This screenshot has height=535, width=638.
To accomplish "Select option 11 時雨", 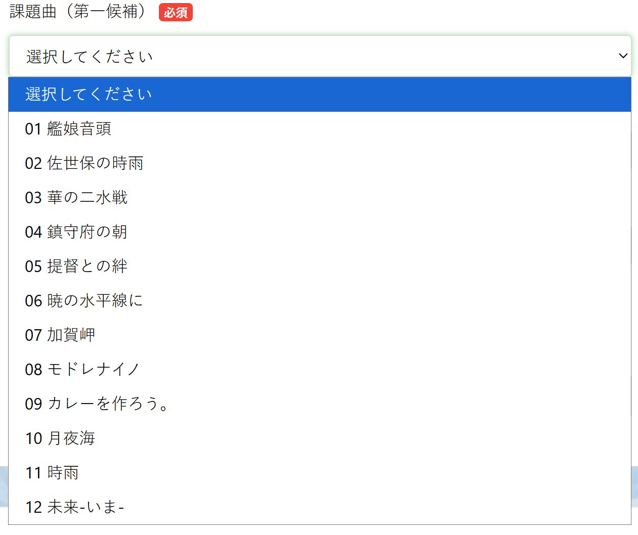I will tap(52, 473).
